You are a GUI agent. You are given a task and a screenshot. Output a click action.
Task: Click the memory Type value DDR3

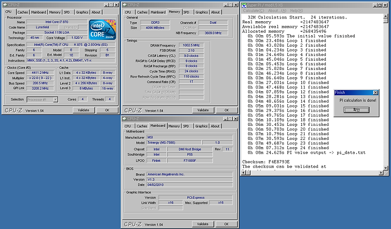[x=155, y=22]
